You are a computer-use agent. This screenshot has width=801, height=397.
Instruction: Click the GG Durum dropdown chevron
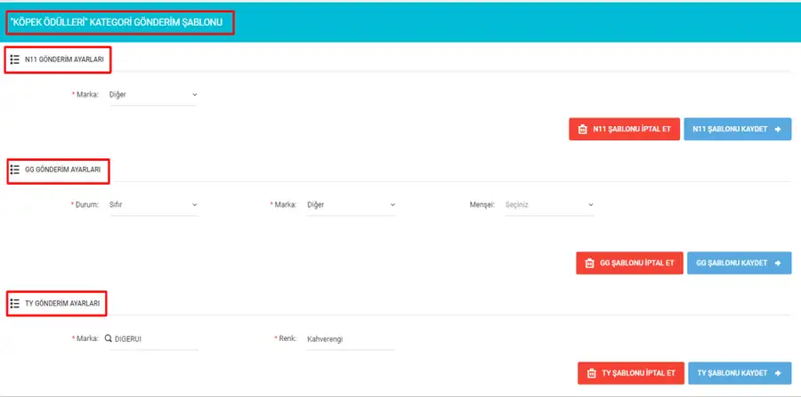click(195, 205)
